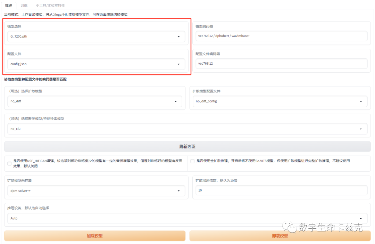
Task: Enable the NSF_HIFIGAN增强 checkbox
Action: [9, 164]
